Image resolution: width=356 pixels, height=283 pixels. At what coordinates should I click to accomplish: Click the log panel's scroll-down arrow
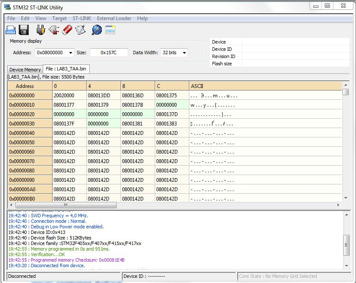point(347,266)
